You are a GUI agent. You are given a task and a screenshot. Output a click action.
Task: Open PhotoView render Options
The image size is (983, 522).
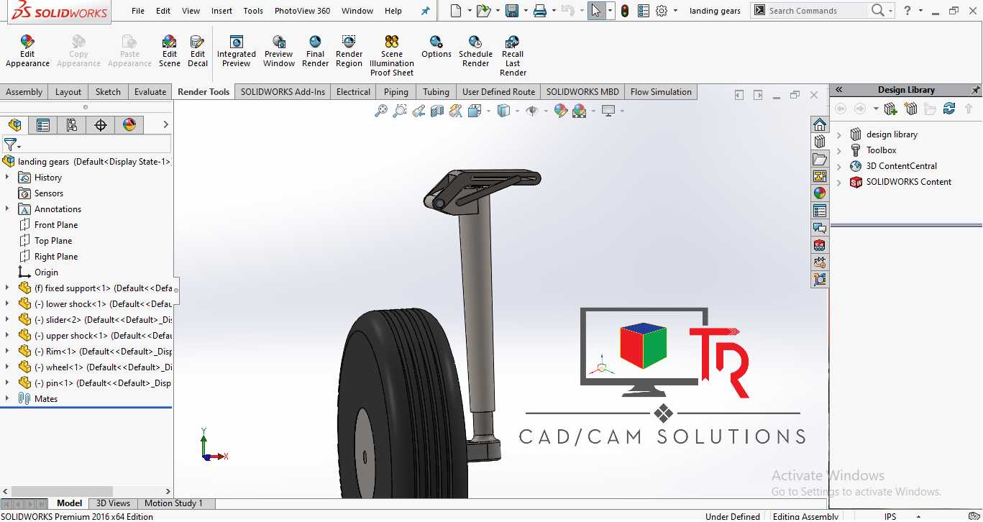436,47
